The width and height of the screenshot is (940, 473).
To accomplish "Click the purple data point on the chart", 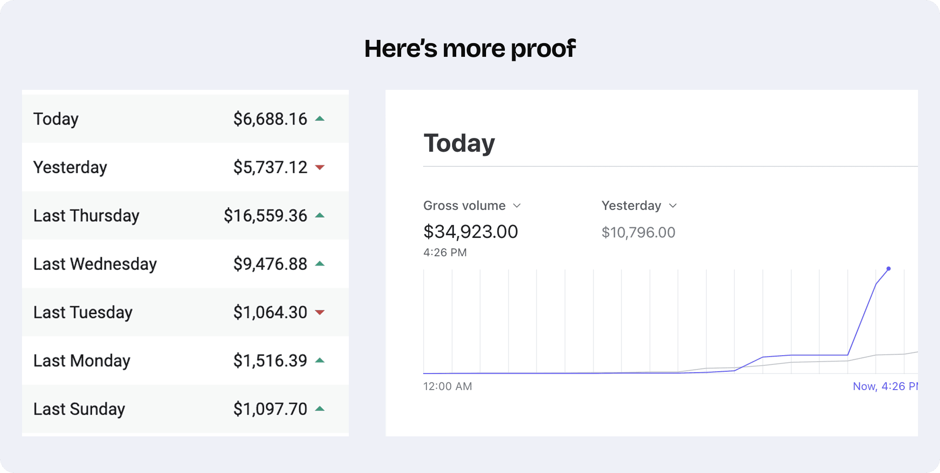I will click(889, 269).
